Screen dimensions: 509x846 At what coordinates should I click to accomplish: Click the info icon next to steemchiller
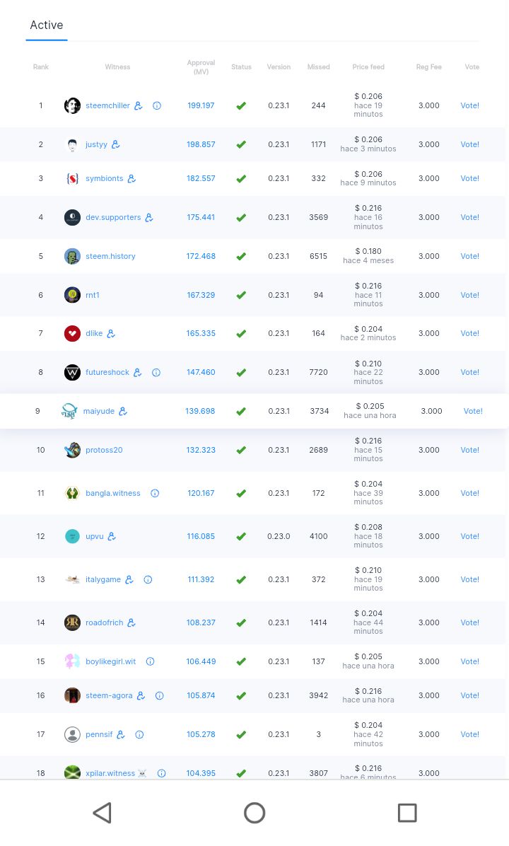point(157,105)
